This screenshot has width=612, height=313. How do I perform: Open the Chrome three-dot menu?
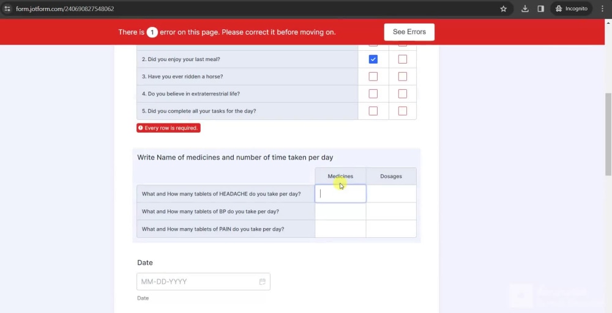(x=602, y=9)
